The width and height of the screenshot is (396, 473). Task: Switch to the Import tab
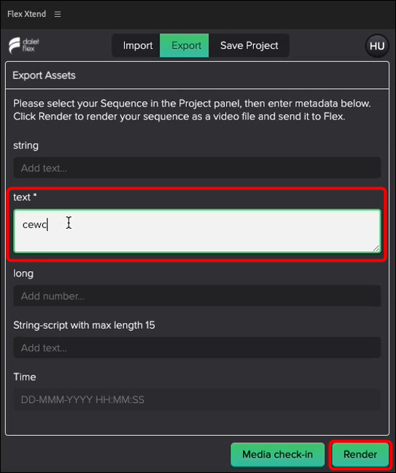[x=138, y=45]
